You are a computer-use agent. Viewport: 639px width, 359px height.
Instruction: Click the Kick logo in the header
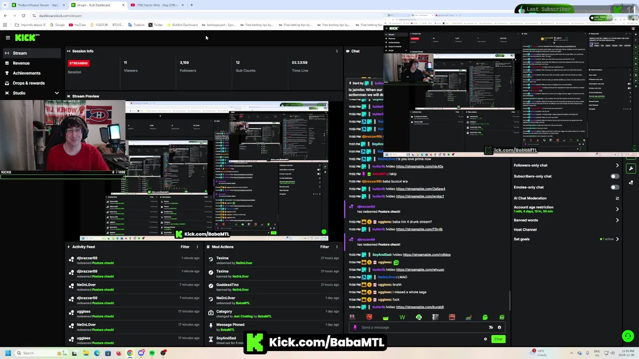tap(24, 37)
